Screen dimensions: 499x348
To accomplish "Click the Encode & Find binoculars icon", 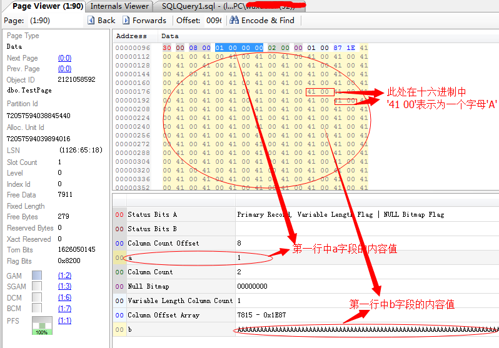I will coord(234,21).
